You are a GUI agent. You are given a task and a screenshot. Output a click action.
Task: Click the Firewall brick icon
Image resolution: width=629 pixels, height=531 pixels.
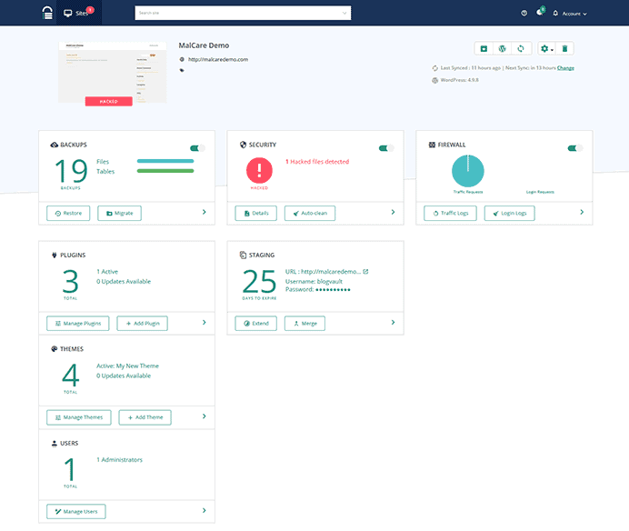pyautogui.click(x=432, y=145)
